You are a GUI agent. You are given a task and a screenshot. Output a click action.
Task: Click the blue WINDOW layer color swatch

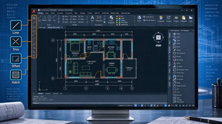[119, 21]
